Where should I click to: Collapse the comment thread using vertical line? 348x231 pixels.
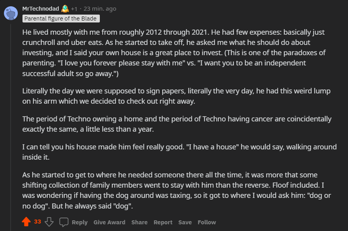pos(11,127)
